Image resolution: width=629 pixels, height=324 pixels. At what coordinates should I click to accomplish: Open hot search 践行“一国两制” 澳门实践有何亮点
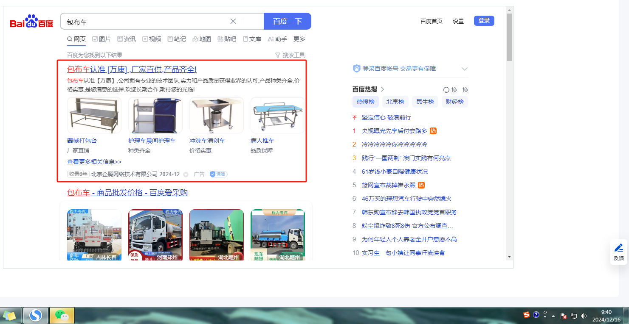coord(406,158)
